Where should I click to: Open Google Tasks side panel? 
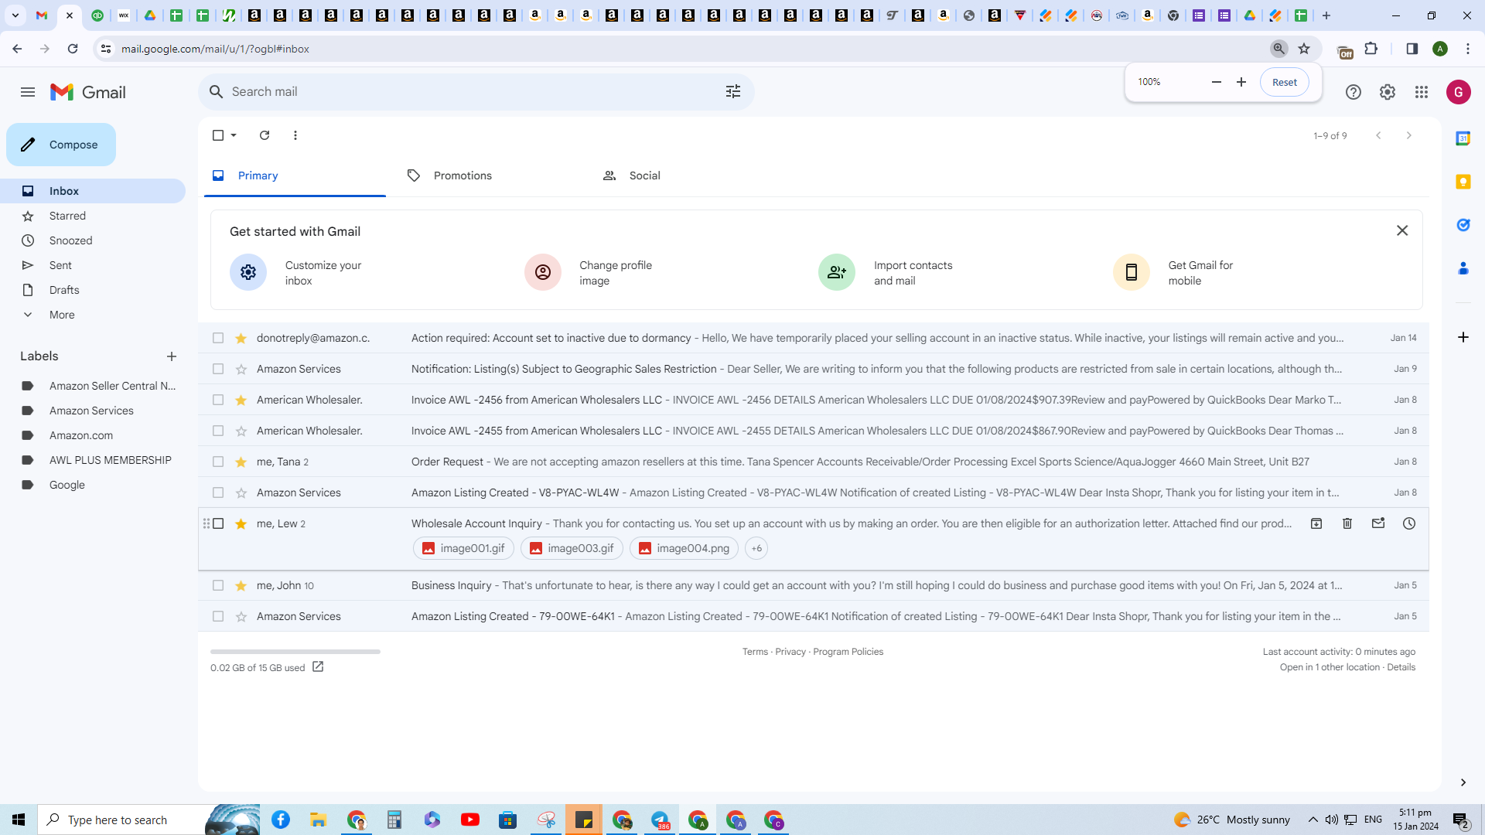click(x=1463, y=225)
